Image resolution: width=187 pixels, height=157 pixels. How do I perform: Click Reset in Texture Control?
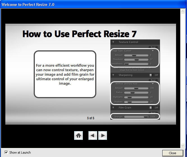pos(153,47)
